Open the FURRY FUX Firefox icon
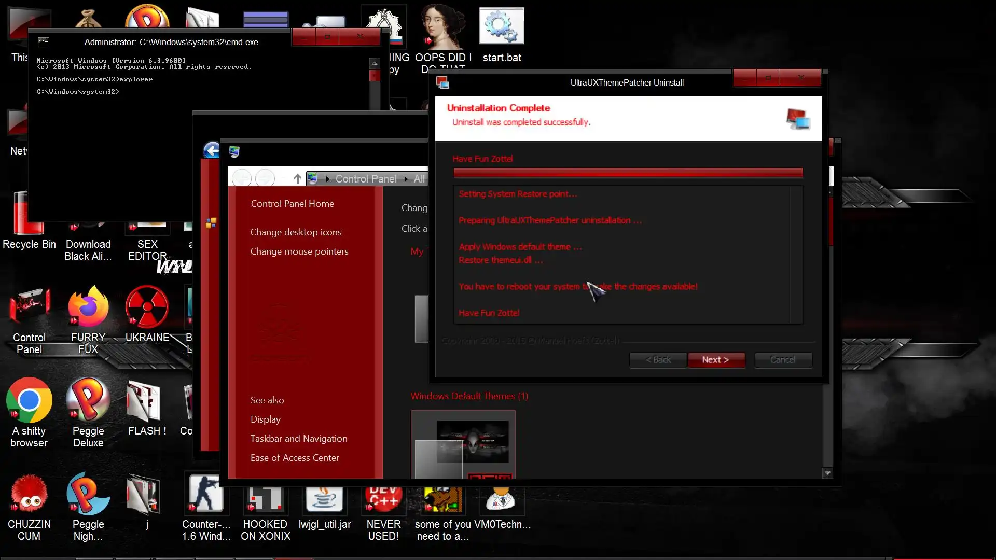 point(88,307)
